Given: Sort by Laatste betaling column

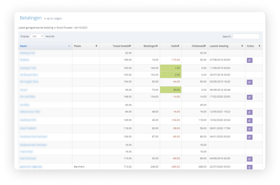Looking at the screenshot, I should click(226, 46).
